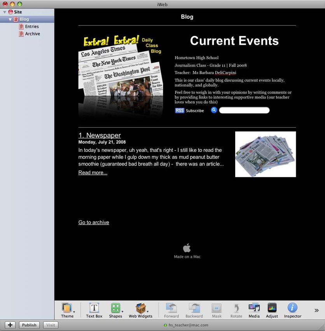The image size is (325, 331).
Task: Click the Subscribe link
Action: (195, 111)
